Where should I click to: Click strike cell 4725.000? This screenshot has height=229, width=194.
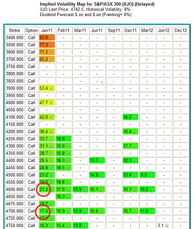point(15,218)
